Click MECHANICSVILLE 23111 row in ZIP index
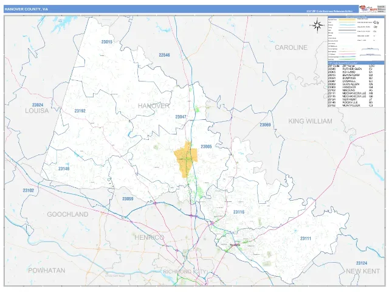This screenshot has width=389, height=292. 351,93
